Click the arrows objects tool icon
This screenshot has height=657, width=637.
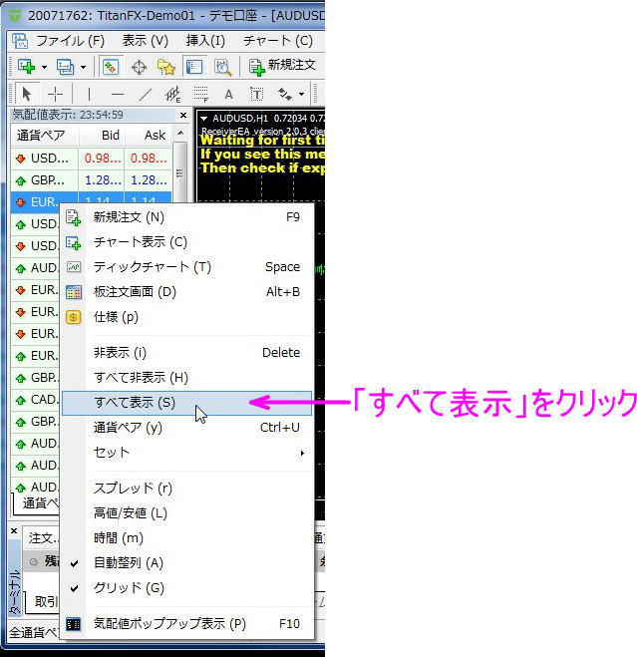coord(285,94)
